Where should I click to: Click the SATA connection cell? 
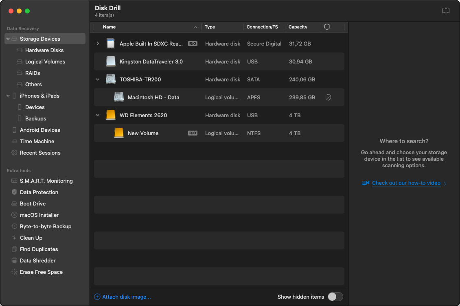pos(253,79)
